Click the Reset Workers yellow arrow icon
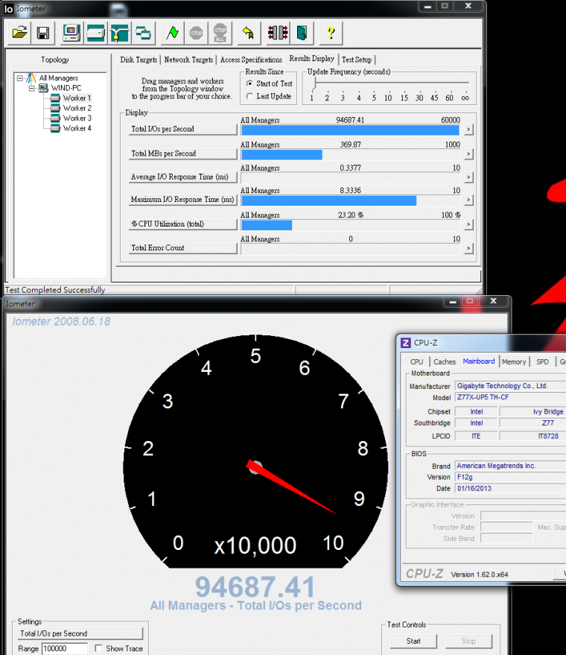 tap(248, 33)
